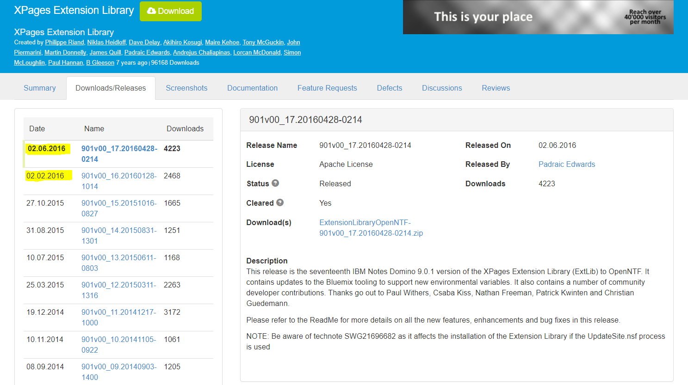
Task: Open Paul Hannan author link
Action: click(66, 62)
